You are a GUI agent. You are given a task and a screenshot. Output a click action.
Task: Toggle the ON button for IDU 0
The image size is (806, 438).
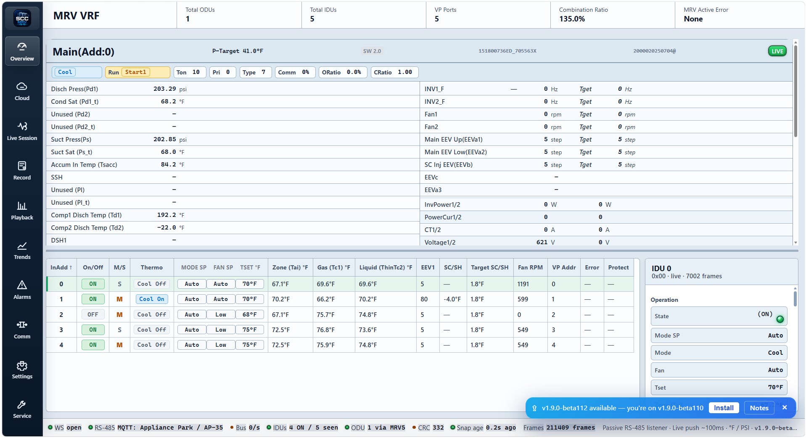(x=93, y=284)
